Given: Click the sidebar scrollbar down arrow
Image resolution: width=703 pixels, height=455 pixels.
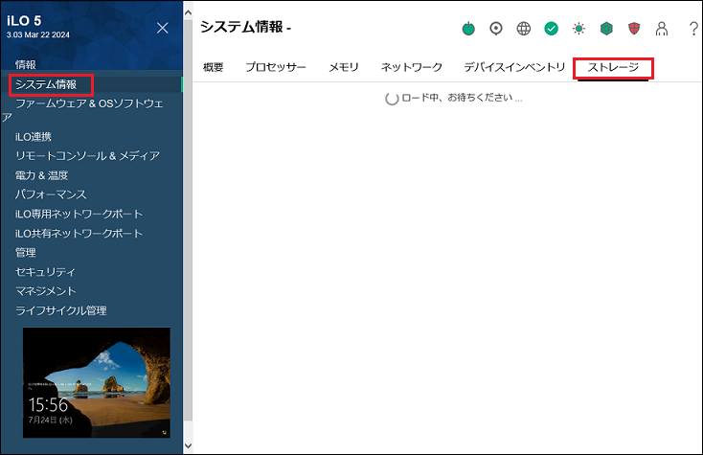Looking at the screenshot, I should point(188,445).
